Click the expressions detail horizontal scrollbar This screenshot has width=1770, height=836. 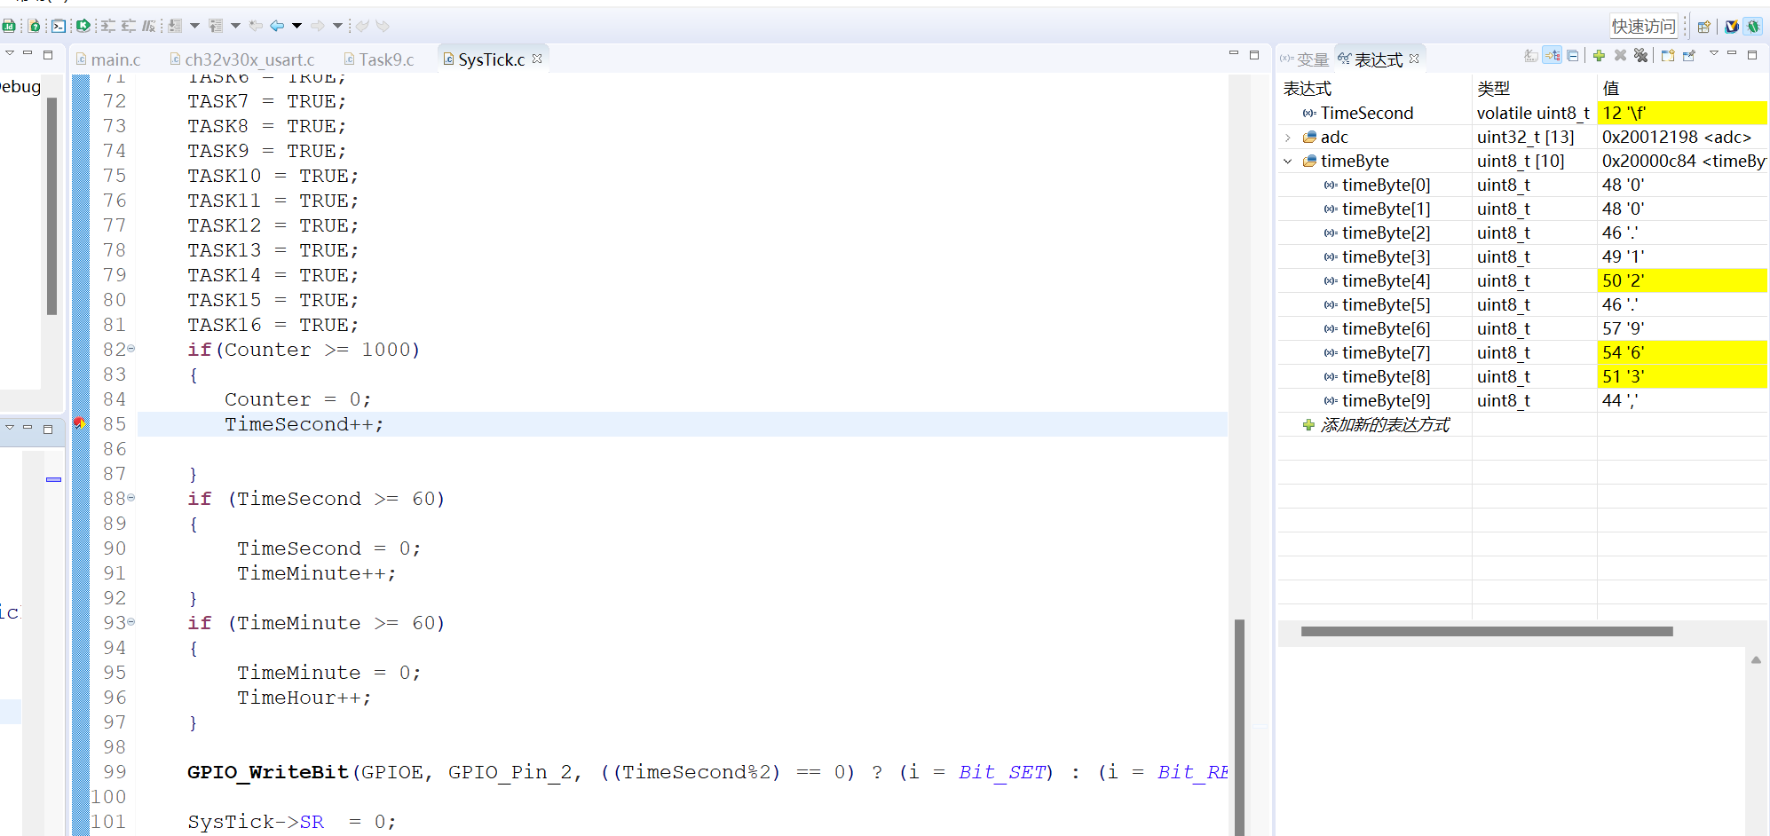pos(1487,632)
